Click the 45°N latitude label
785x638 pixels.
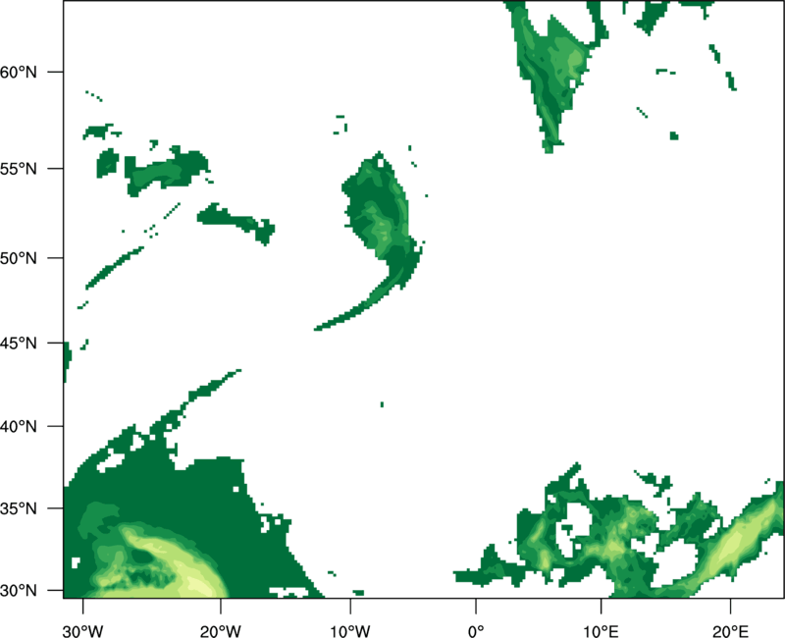19,343
